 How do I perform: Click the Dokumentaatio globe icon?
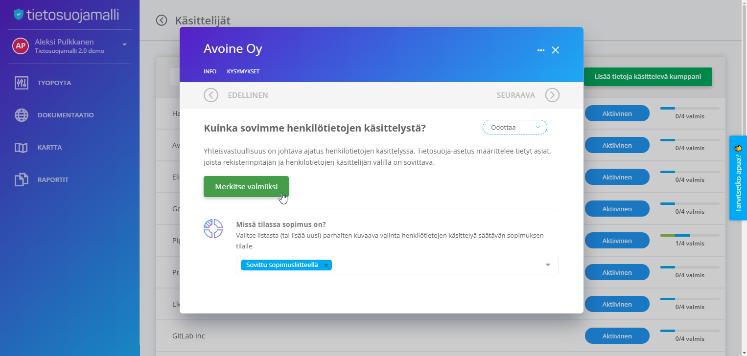click(x=21, y=115)
